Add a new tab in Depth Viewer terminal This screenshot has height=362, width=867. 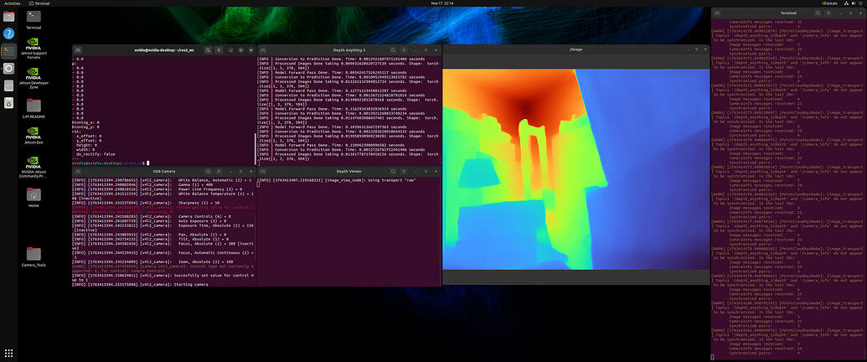click(x=264, y=171)
